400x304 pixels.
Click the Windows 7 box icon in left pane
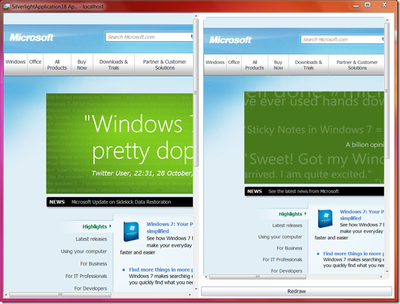pyautogui.click(x=131, y=231)
